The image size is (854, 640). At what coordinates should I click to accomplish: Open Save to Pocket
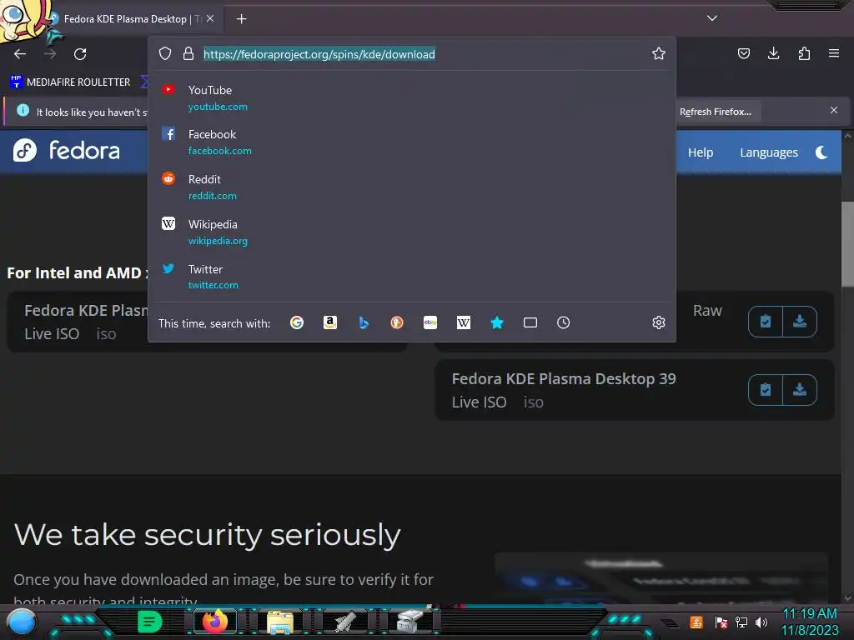pos(743,53)
